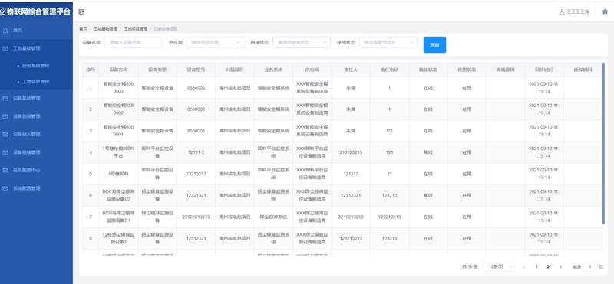Viewport: 614px width, 284px height.
Task: Collapse the sidebar with the hamburger icon
Action: (x=81, y=12)
